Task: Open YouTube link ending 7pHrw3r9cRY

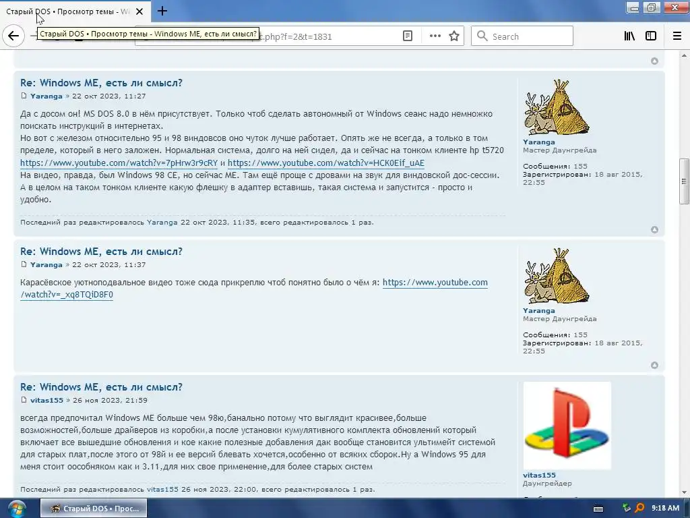Action: click(x=119, y=163)
